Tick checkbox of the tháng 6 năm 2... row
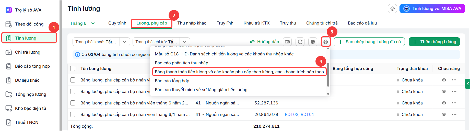Image resolution: width=470 pixels, height=131 pixels. pos(73,103)
